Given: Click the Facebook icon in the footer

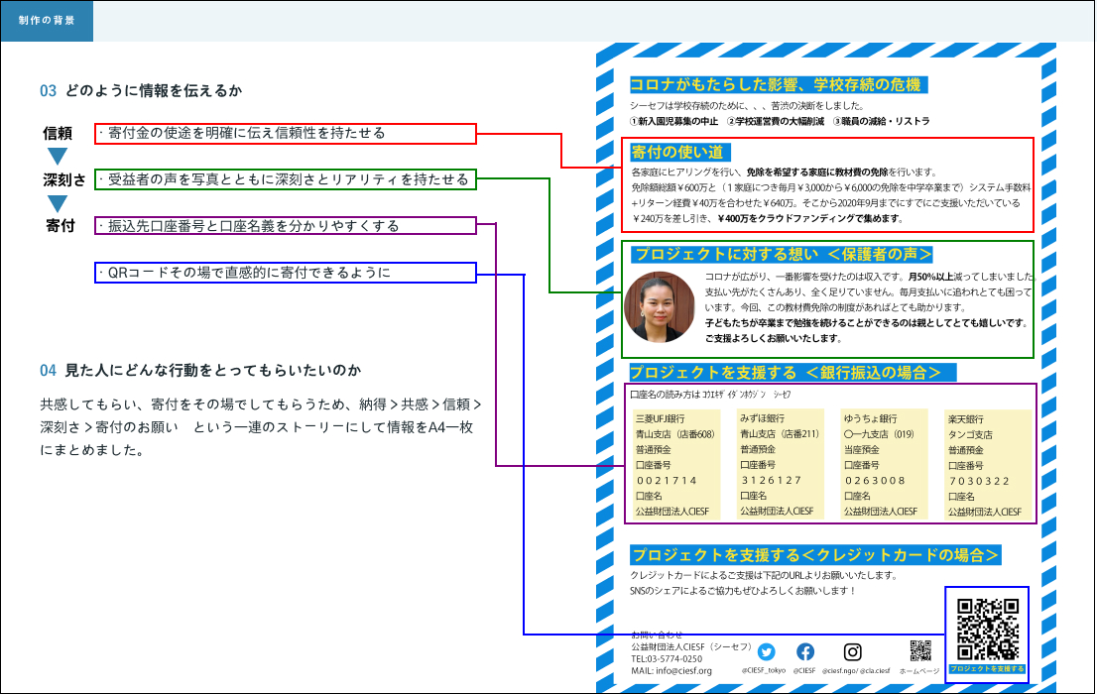Looking at the screenshot, I should [805, 652].
